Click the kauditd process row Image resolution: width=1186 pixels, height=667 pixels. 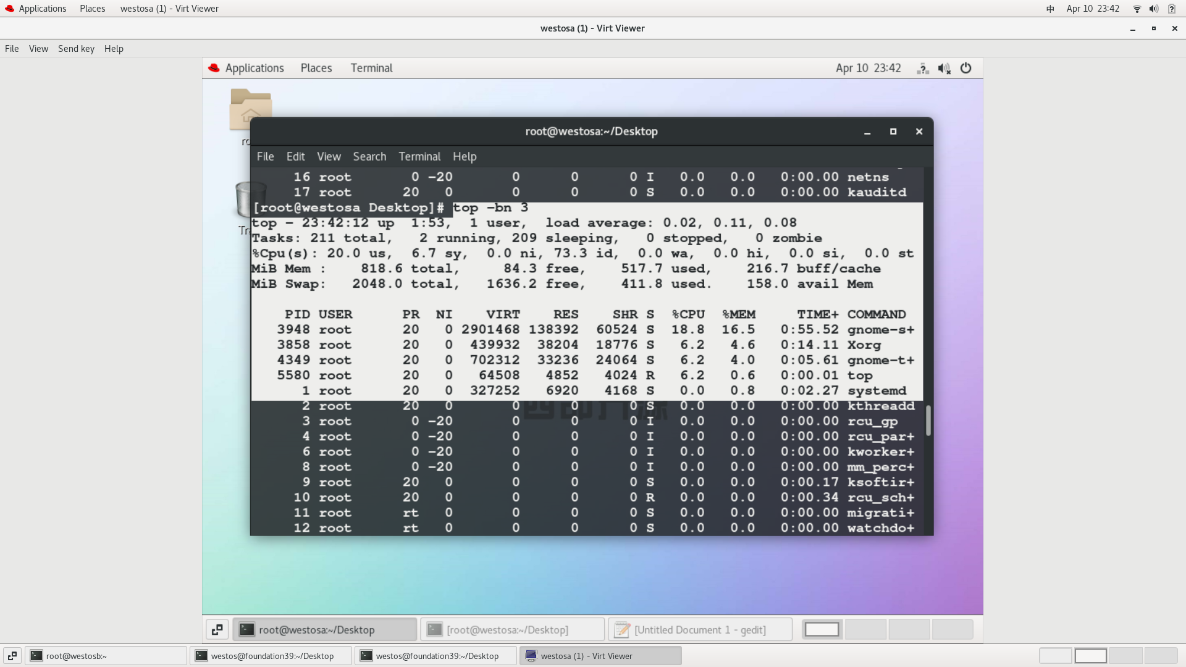[x=587, y=192]
